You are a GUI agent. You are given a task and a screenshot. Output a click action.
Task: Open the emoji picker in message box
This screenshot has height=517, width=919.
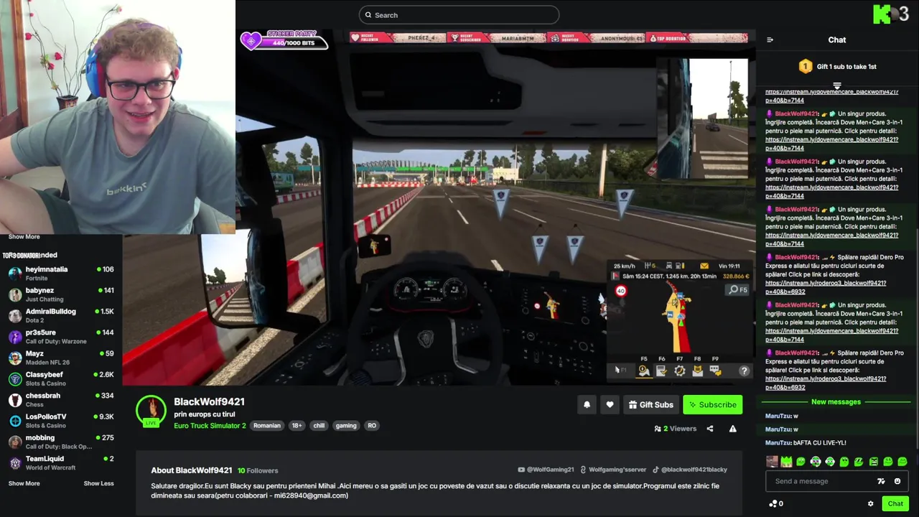[x=897, y=481]
